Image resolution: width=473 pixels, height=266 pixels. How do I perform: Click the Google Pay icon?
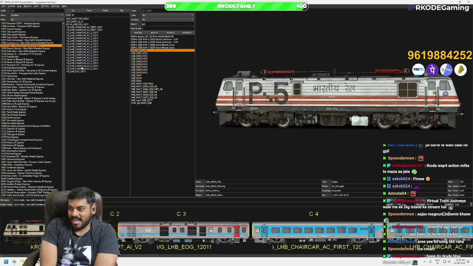point(446,69)
